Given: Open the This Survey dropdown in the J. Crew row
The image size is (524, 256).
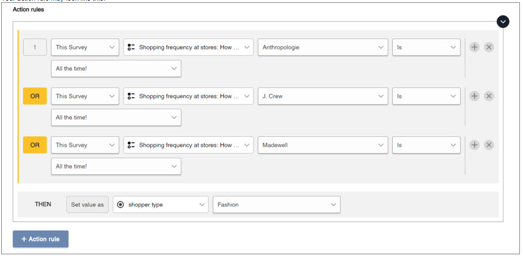Looking at the screenshot, I should pyautogui.click(x=85, y=96).
